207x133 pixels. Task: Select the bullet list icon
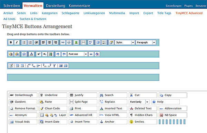[24, 42]
